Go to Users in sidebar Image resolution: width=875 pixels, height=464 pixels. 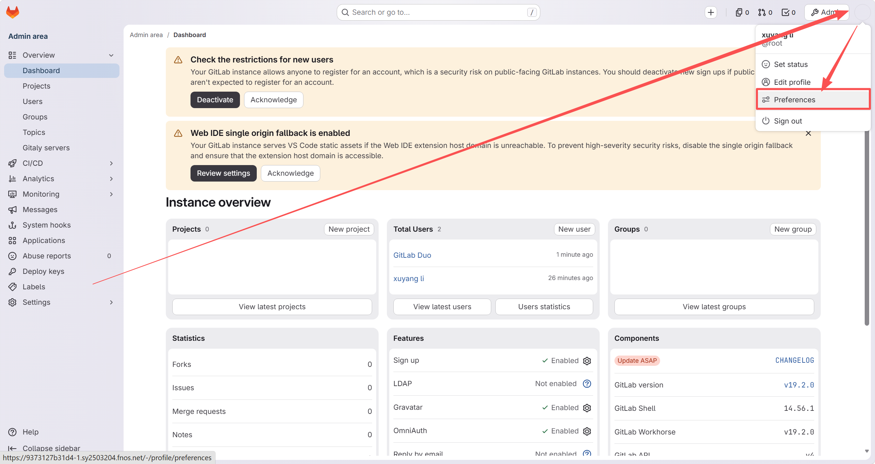coord(62,102)
